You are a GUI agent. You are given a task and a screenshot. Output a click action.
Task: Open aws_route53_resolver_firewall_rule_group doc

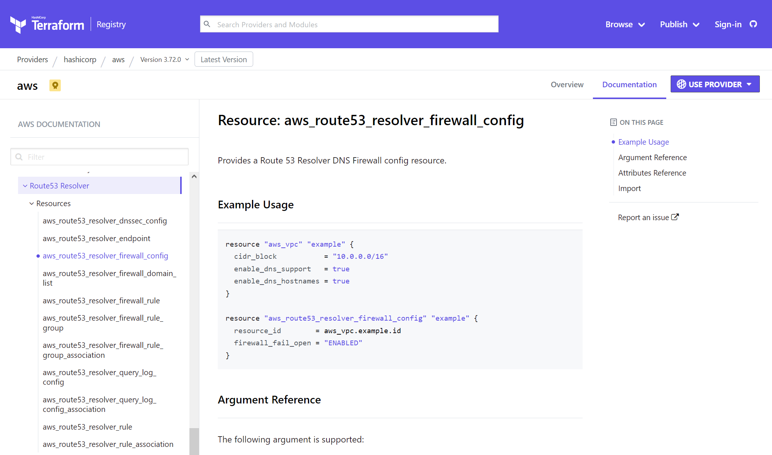[x=103, y=323]
